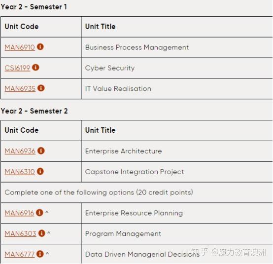Viewport: 273px width, 264px height.
Task: Visit the MAN6936 unit code link
Action: tap(20, 151)
